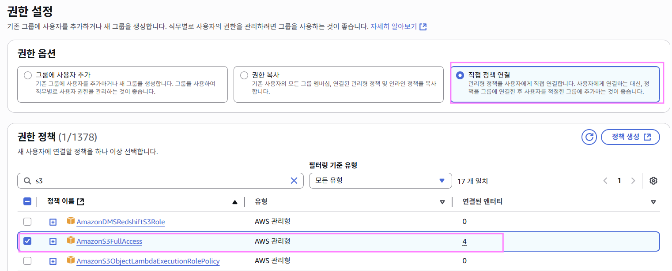Check the AmazonDMSRedshiftS3Role checkbox
Image resolution: width=672 pixels, height=271 pixels.
[27, 222]
